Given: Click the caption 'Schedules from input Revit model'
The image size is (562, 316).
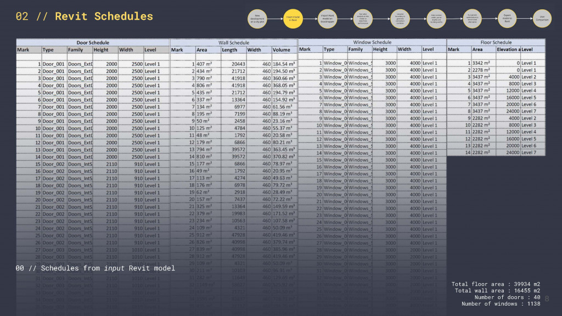Looking at the screenshot, I should click(95, 268).
